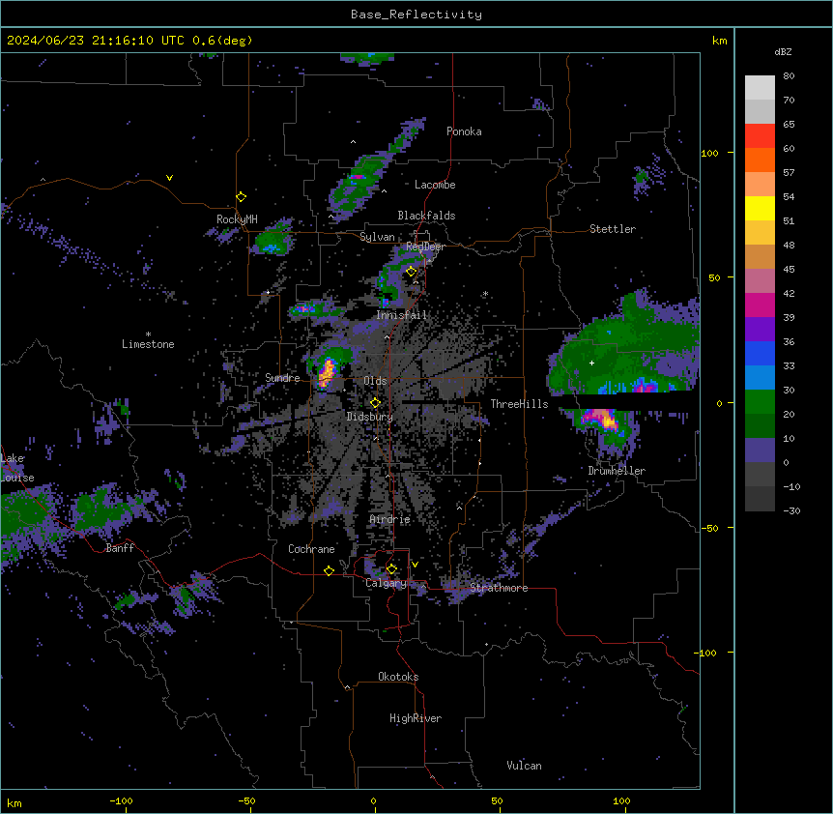This screenshot has height=814, width=833.
Task: Click the HighRiver label
Action: click(416, 718)
